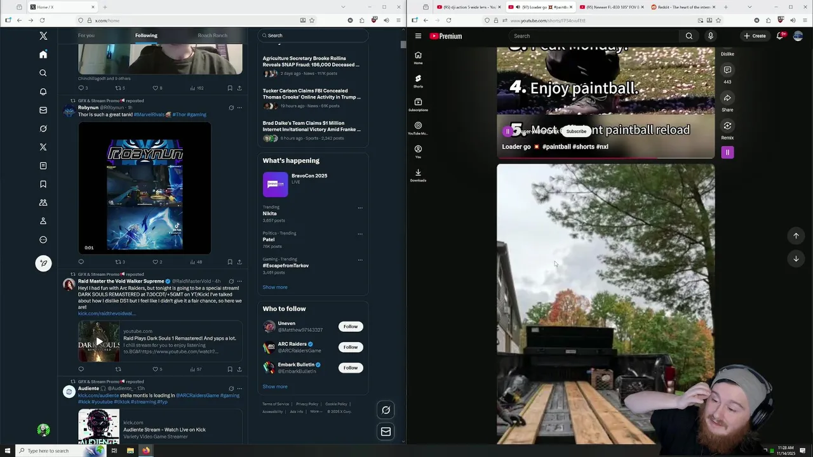Remix the paintball Short

coord(727,126)
